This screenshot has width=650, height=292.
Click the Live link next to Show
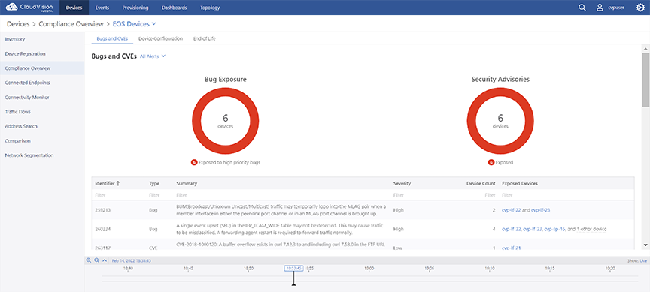(643, 261)
